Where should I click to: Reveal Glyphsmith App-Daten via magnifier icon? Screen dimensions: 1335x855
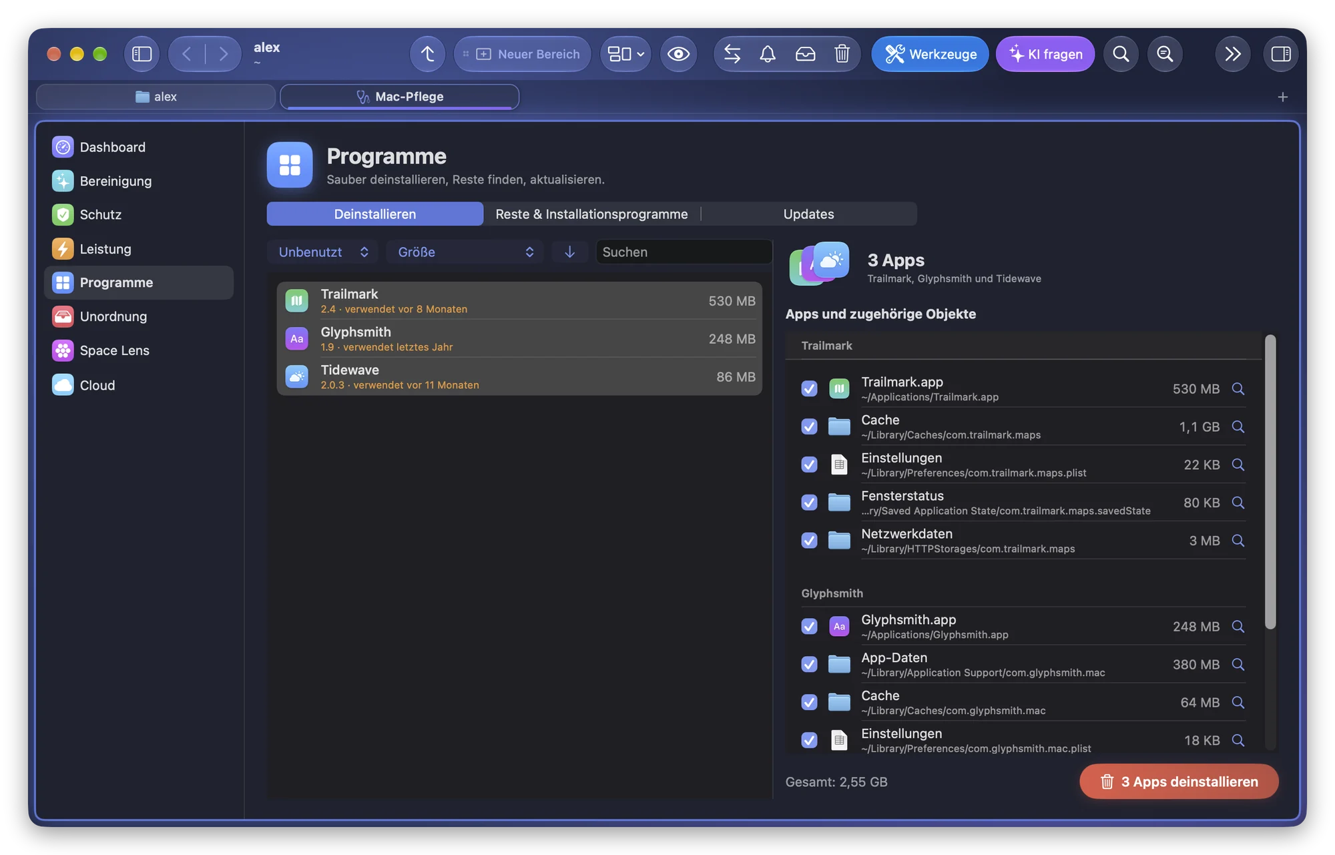coord(1238,664)
